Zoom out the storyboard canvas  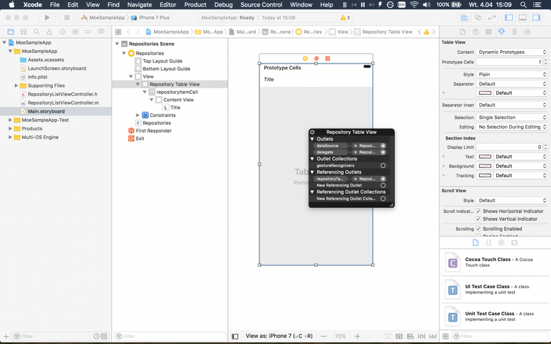pyautogui.click(x=323, y=336)
